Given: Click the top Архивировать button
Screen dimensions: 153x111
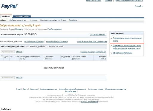Looking at the screenshot, I should 8,52.
